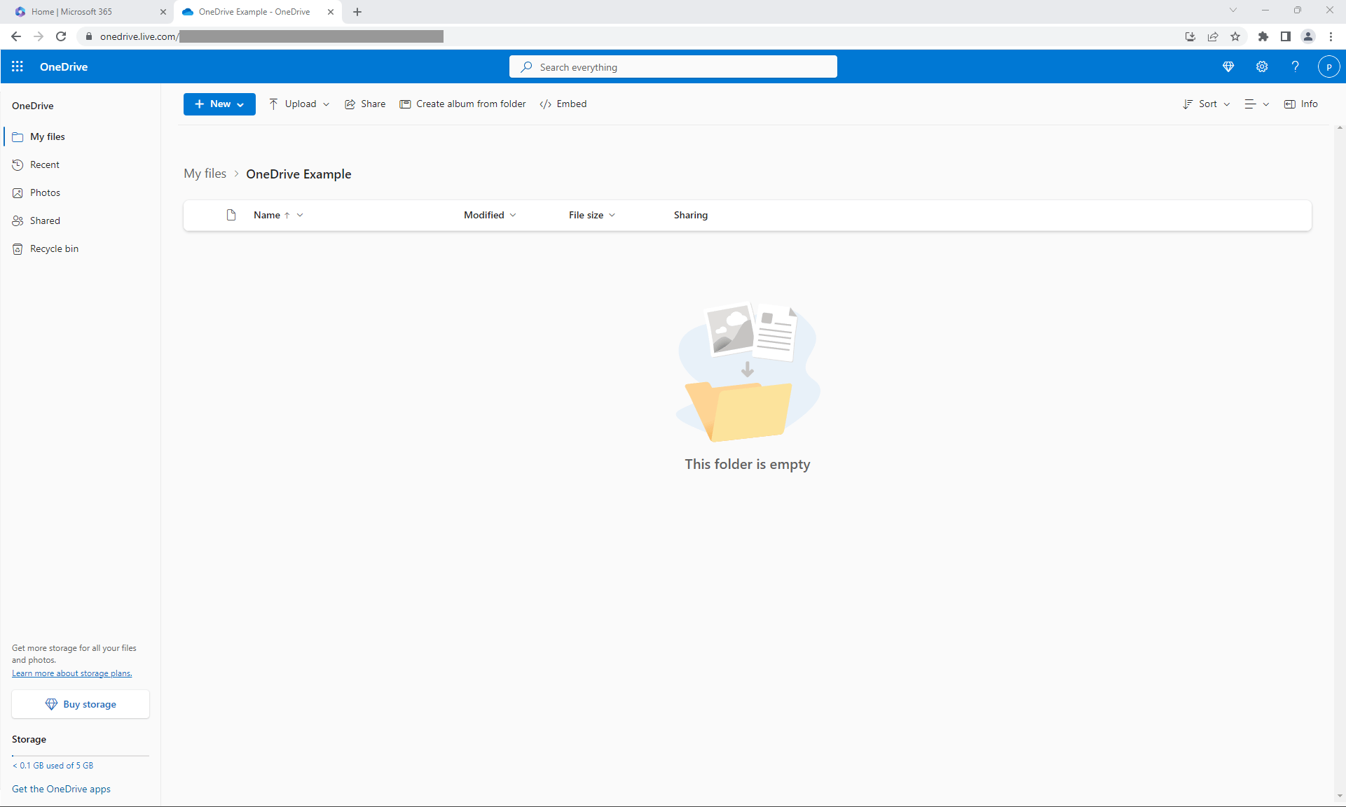The image size is (1346, 807).
Task: Open Learn more about storage plans link
Action: coord(72,673)
